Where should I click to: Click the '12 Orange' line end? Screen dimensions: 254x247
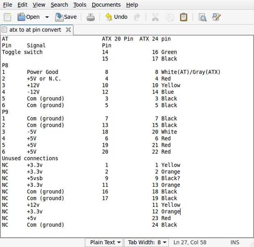click(x=180, y=211)
